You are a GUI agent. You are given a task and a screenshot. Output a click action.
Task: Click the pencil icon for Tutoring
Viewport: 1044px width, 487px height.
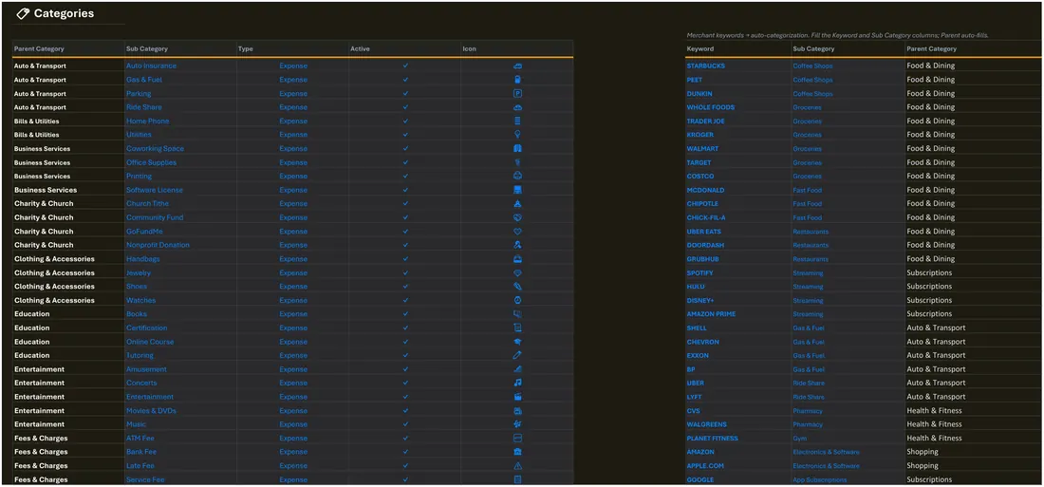pos(517,355)
